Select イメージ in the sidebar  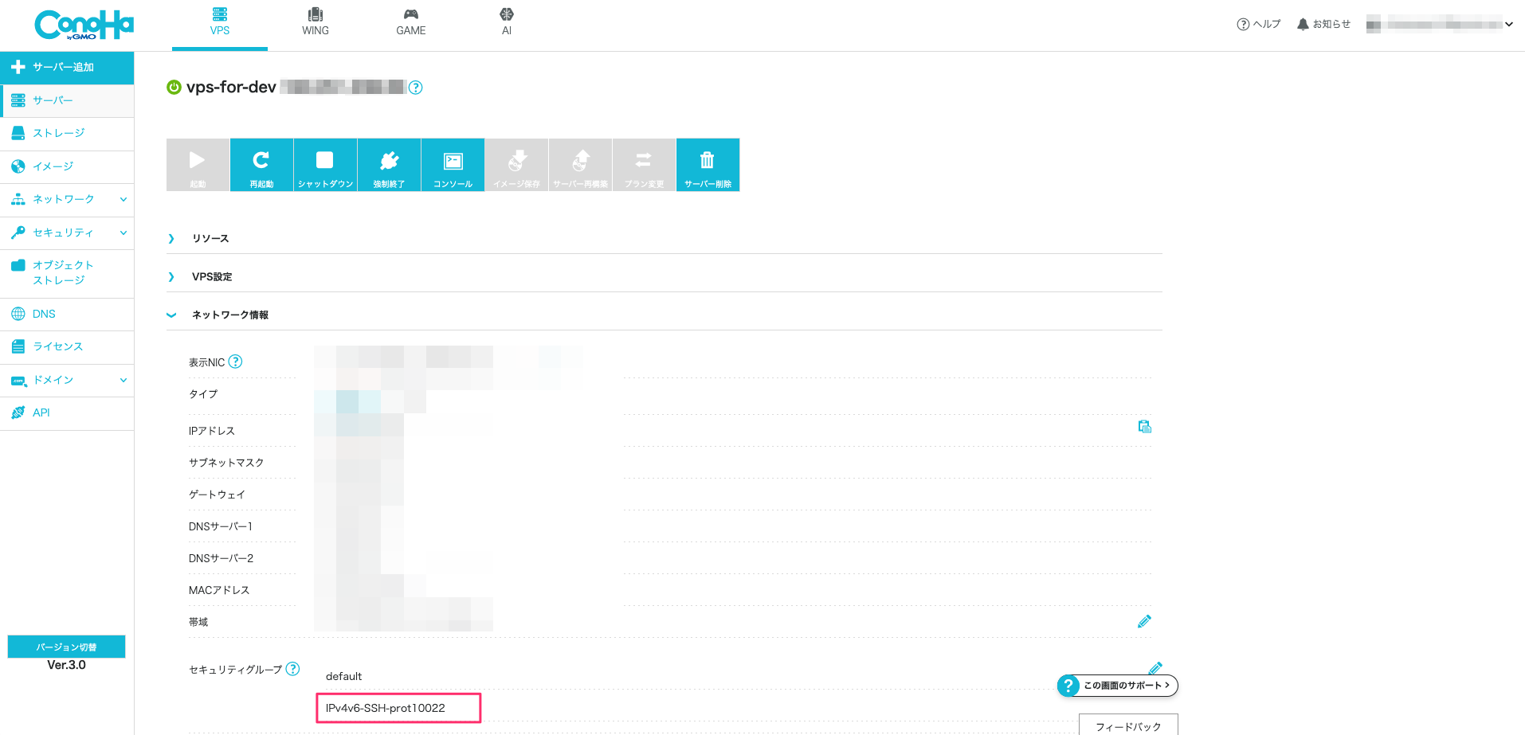click(67, 166)
